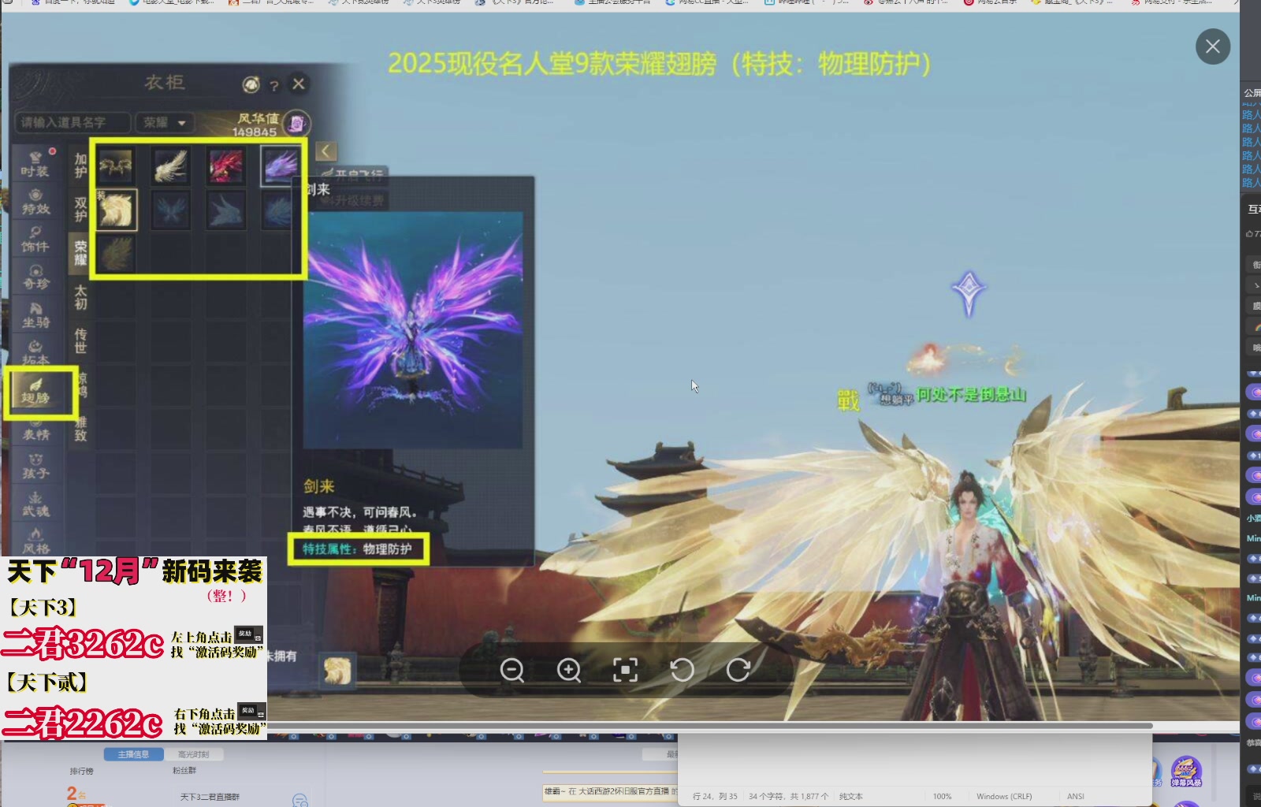
Task: Zoom in the image in the viewer
Action: [569, 670]
